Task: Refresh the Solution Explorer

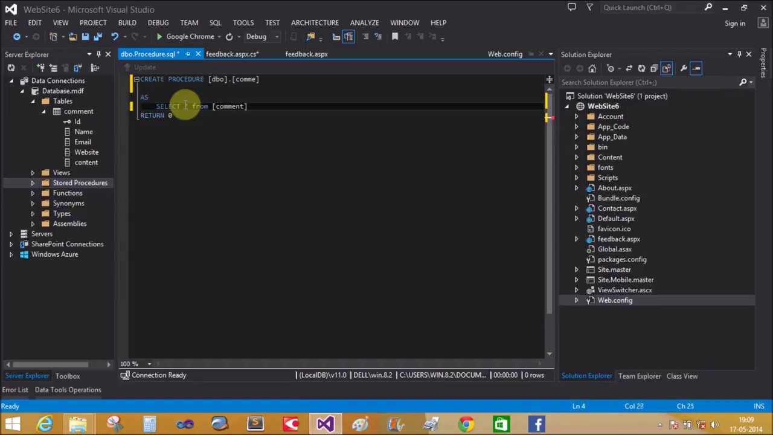Action: [x=641, y=68]
